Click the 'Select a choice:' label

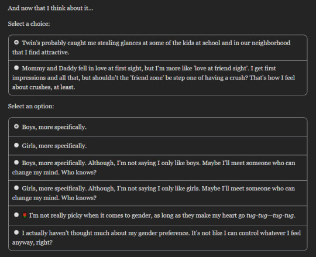point(29,24)
